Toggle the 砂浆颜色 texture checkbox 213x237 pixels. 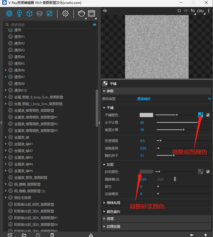pos(208,172)
